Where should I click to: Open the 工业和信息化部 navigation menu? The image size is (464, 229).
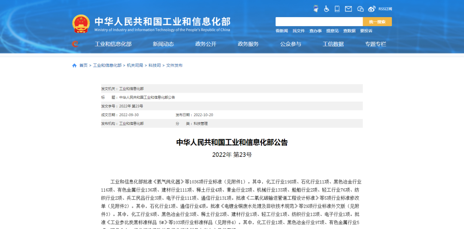(113, 44)
